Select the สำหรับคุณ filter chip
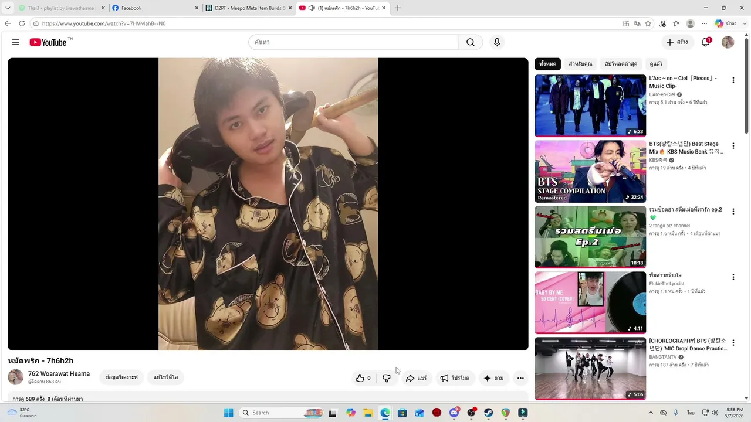 tap(580, 64)
